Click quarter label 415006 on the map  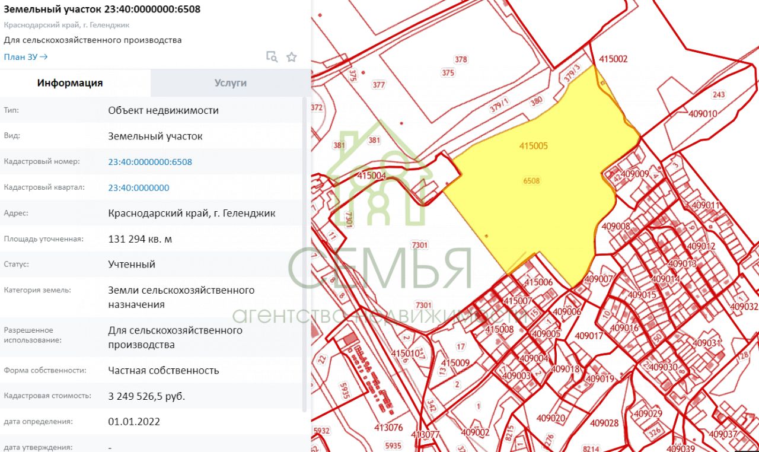pyautogui.click(x=538, y=282)
